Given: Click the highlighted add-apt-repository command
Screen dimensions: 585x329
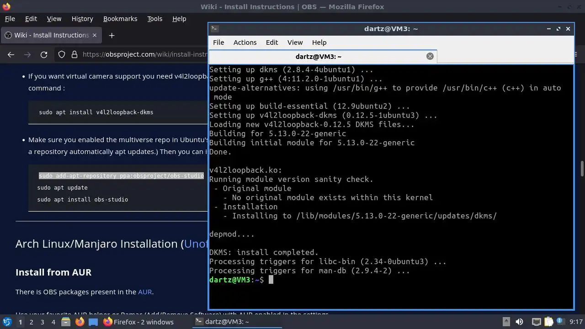Looking at the screenshot, I should [x=121, y=175].
